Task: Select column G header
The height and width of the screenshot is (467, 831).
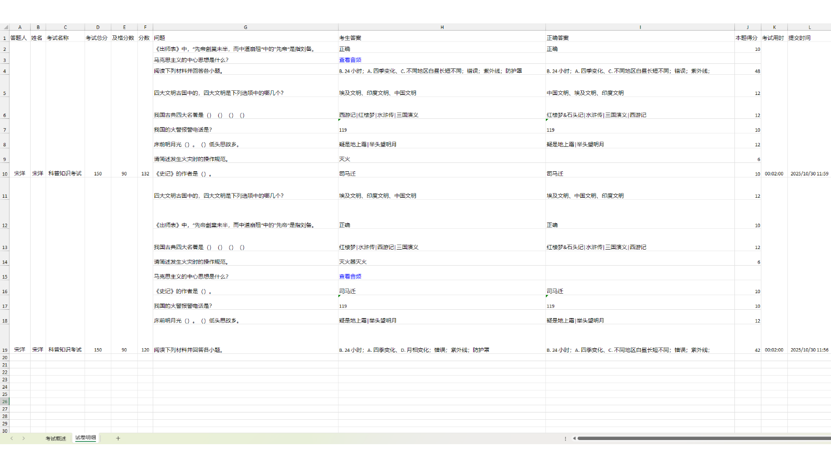Action: point(245,27)
